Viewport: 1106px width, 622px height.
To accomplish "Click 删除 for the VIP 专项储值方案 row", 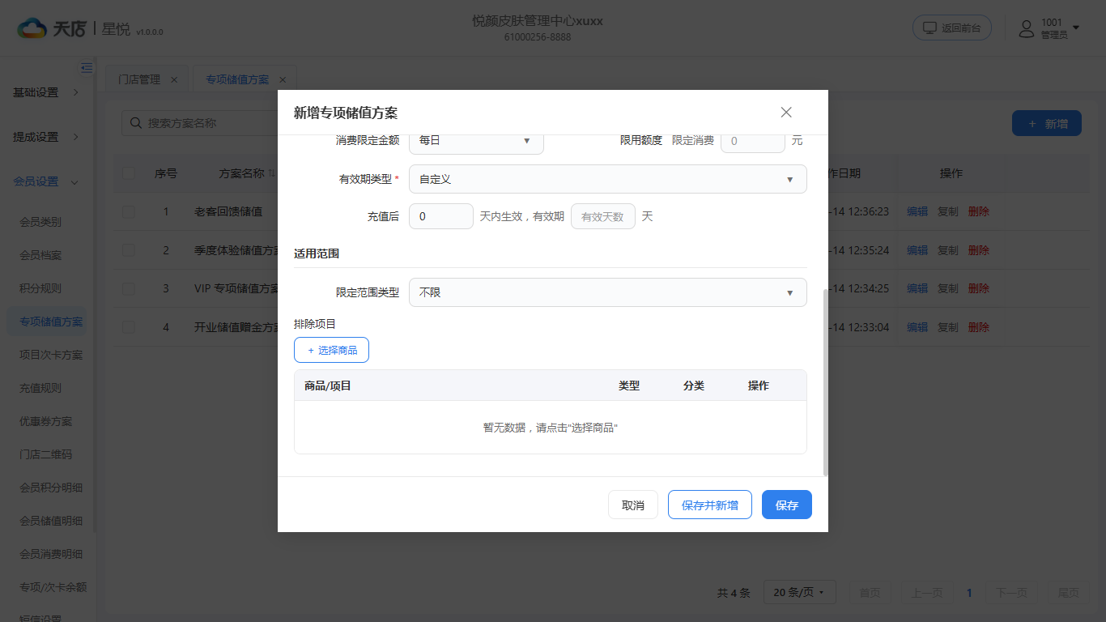I will click(979, 288).
